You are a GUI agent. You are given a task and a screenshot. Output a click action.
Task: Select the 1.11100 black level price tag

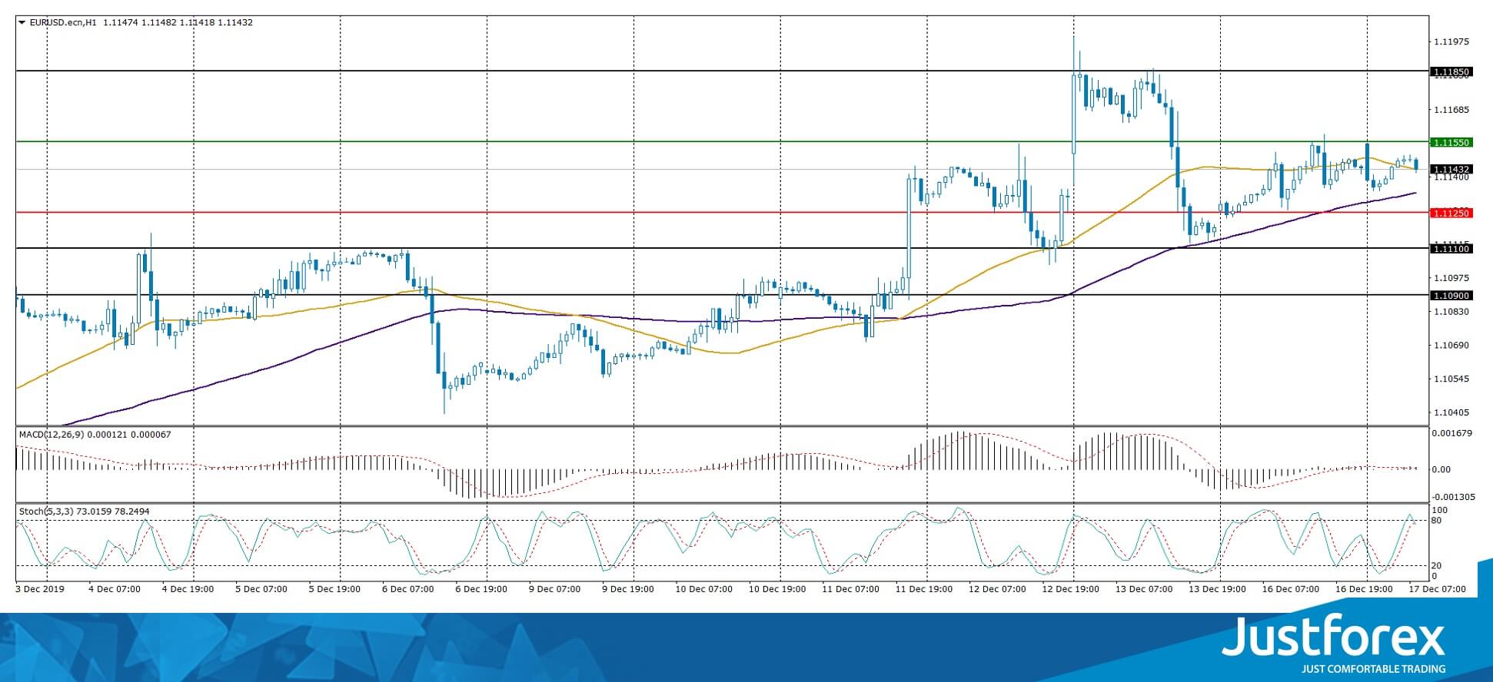(1451, 249)
